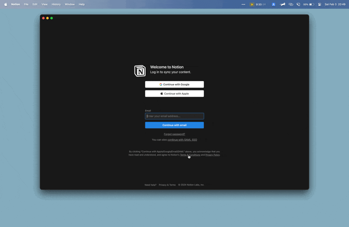Open the Notion application menu

(x=15, y=4)
